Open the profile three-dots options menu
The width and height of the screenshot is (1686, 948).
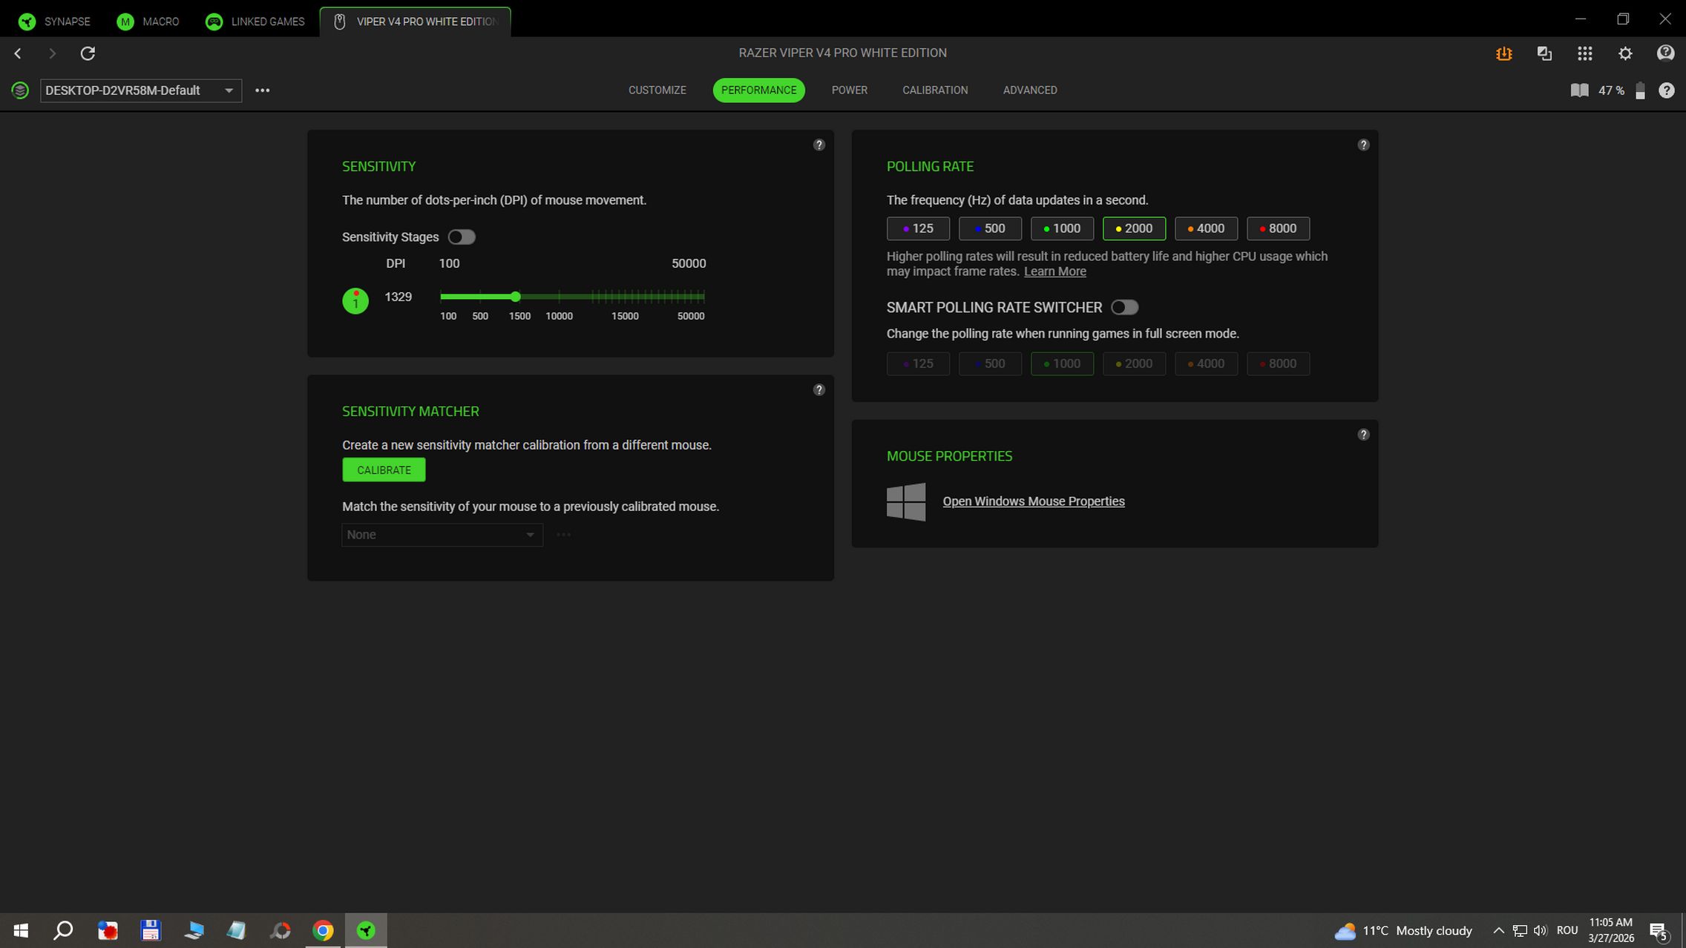[x=262, y=90]
